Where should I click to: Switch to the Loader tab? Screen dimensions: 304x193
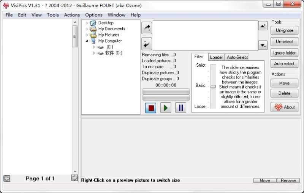coord(216,57)
